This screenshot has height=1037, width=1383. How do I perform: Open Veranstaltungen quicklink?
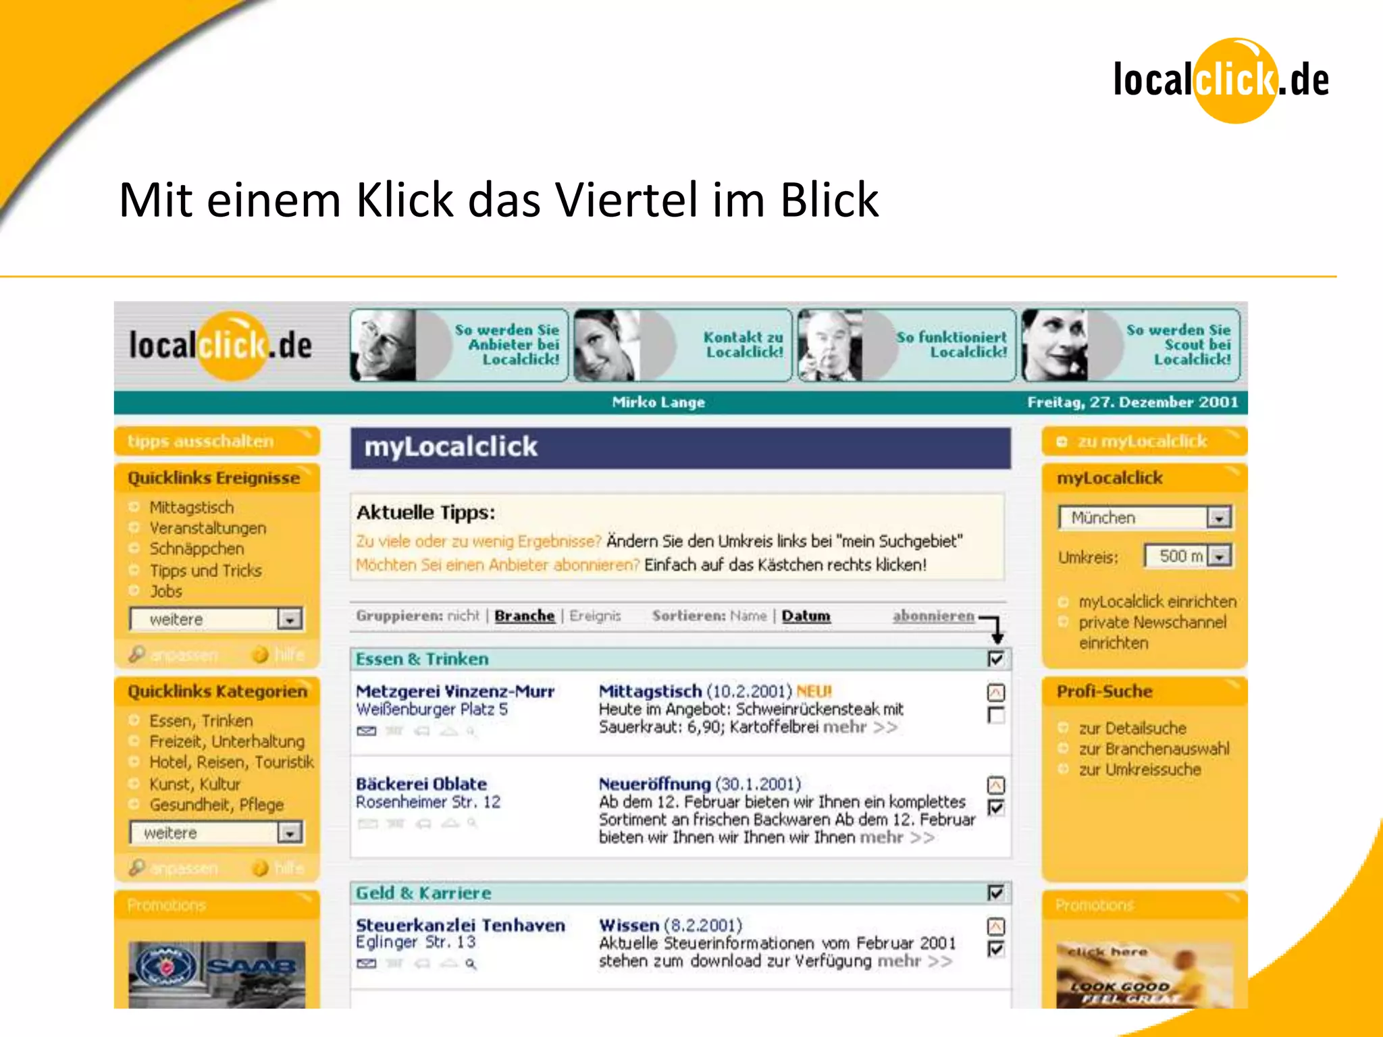[208, 528]
